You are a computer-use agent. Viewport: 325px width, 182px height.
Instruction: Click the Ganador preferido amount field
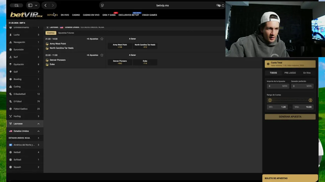[x=302, y=86]
